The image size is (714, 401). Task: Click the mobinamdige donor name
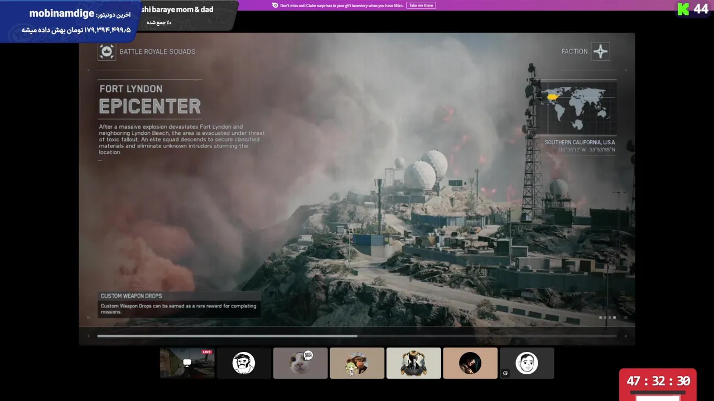[x=62, y=13]
